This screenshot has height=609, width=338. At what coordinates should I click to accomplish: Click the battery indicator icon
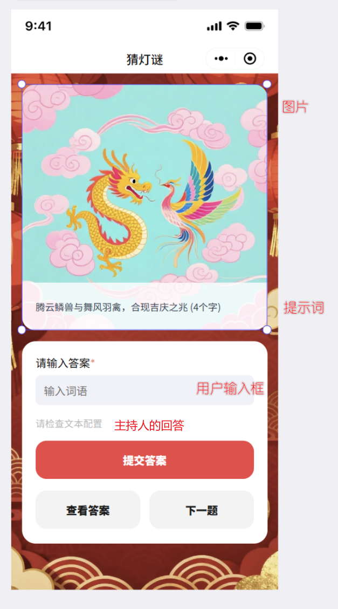(x=254, y=26)
